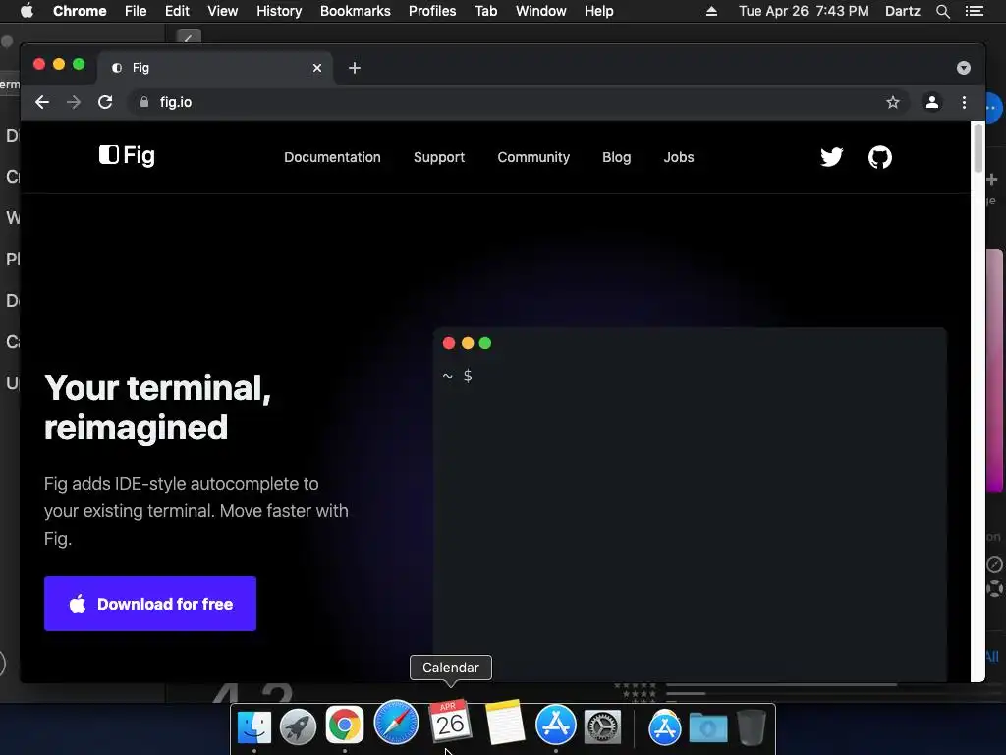
Task: Open the Fig Twitter page icon
Action: 831,157
